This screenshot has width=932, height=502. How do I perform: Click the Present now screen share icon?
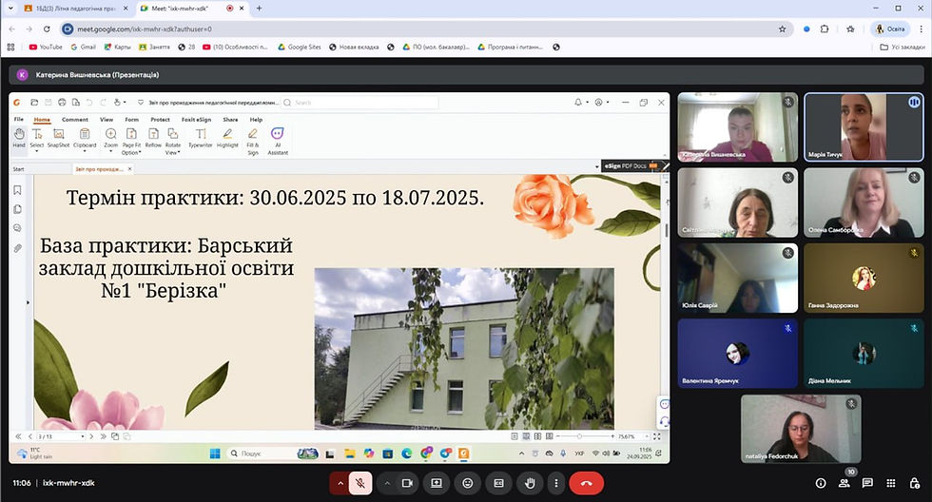(x=437, y=483)
